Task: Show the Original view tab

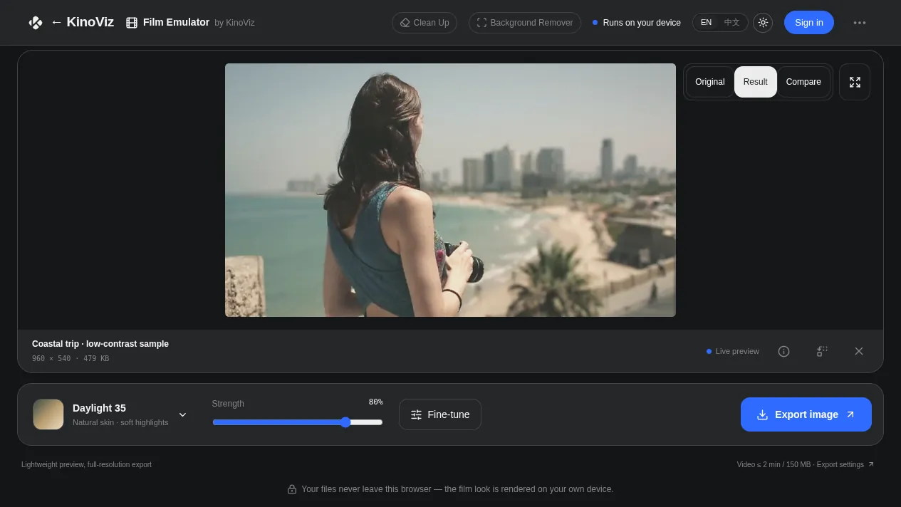Action: pos(709,82)
